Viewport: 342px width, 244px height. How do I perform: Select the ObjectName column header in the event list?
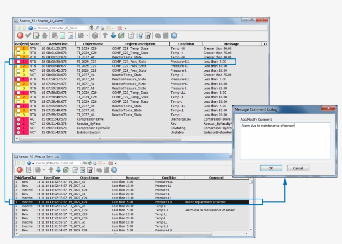click(89, 177)
